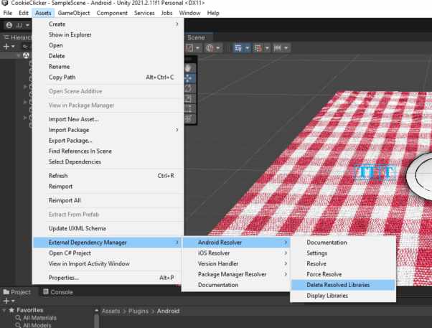Screen dimensions: 432x328
Task: Switch to the Project tab
Action: (x=17, y=292)
